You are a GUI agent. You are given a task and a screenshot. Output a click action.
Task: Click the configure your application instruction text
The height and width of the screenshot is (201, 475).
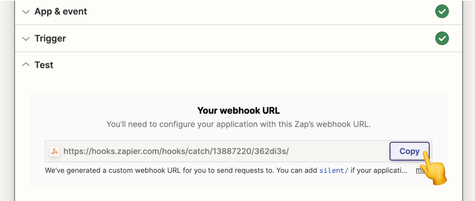[x=238, y=124]
